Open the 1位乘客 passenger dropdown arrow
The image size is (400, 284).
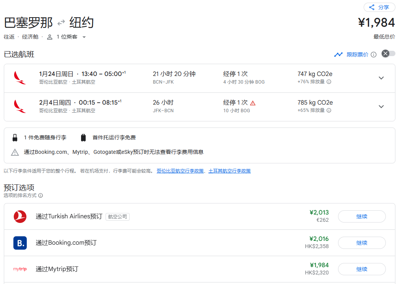point(84,37)
